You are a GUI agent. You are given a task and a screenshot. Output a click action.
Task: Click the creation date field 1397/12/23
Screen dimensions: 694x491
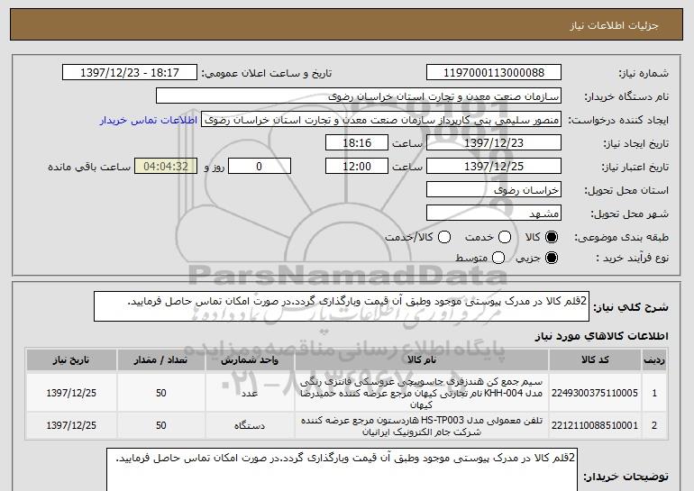pyautogui.click(x=494, y=143)
